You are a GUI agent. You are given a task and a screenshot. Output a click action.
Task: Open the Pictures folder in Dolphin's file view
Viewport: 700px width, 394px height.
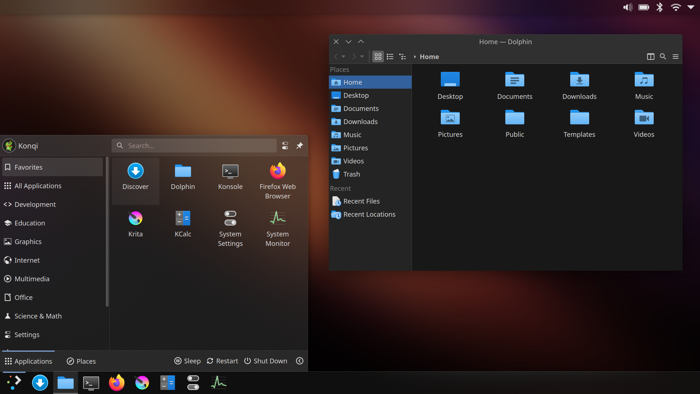tap(450, 124)
